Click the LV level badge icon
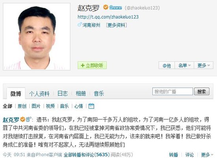The image size is (217, 158). click(116, 8)
